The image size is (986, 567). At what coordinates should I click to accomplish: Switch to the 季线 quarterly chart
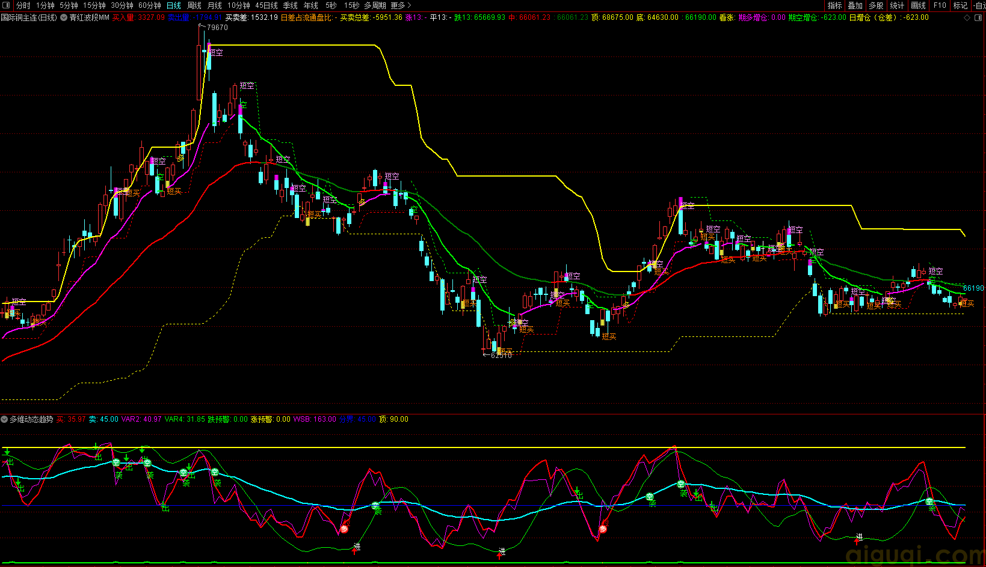click(291, 5)
